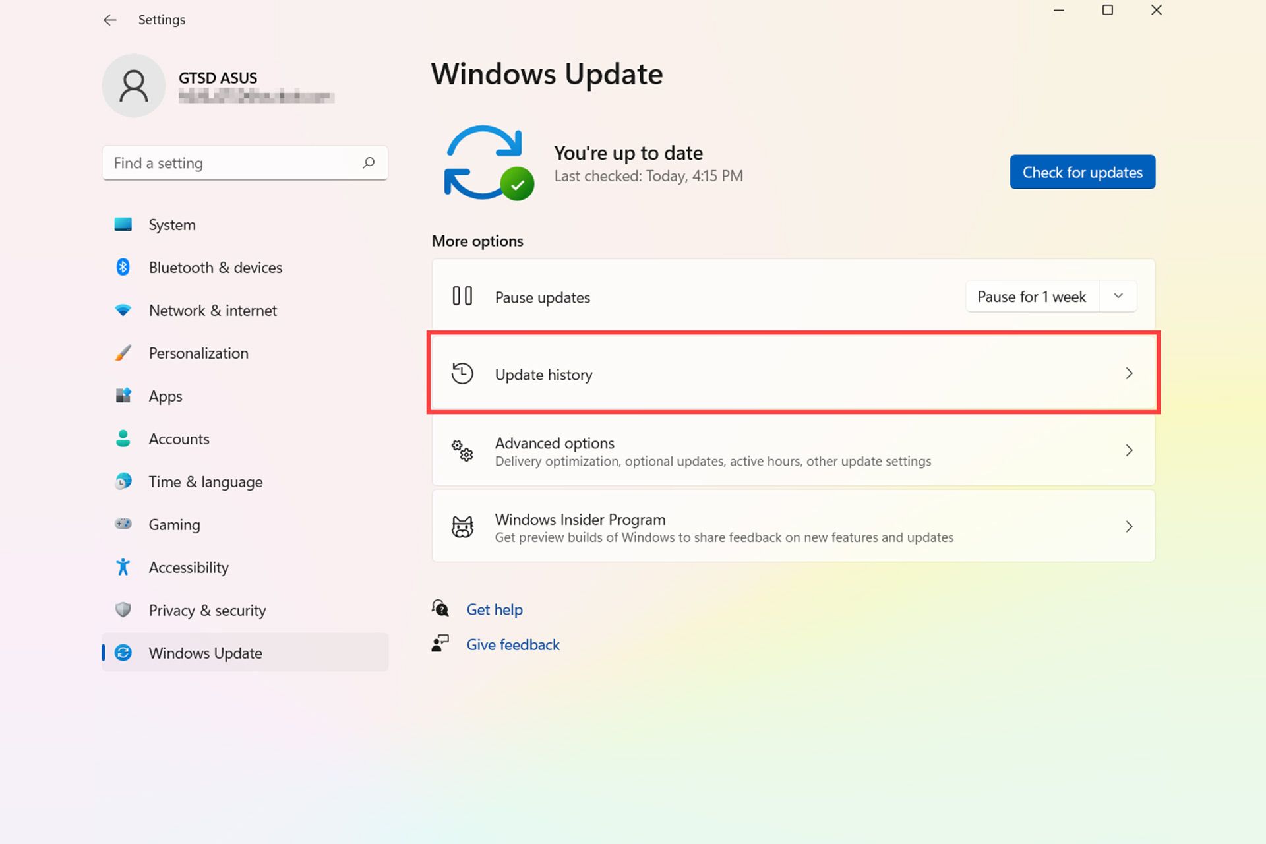Click the Update history clock icon

(x=462, y=373)
